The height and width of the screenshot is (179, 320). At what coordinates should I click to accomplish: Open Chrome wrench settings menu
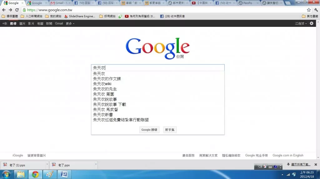[x=316, y=10]
